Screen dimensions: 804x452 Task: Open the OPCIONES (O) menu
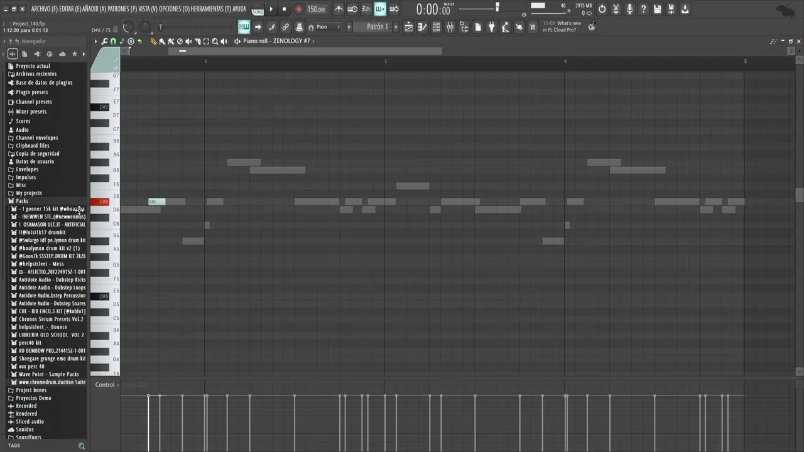pyautogui.click(x=175, y=9)
